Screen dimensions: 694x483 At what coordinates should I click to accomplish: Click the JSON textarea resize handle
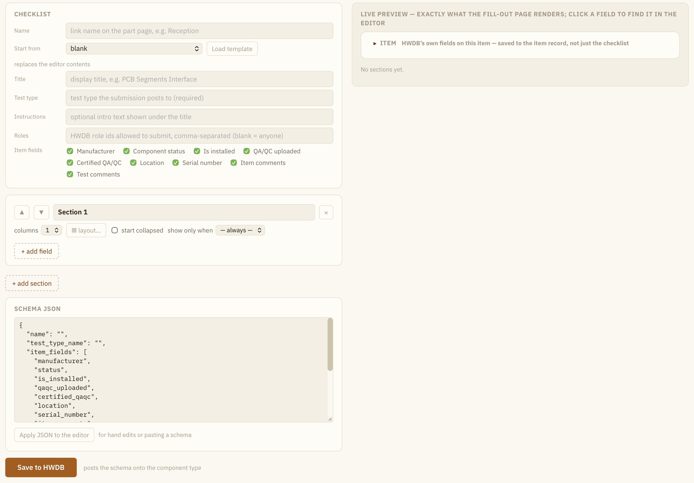[330, 419]
